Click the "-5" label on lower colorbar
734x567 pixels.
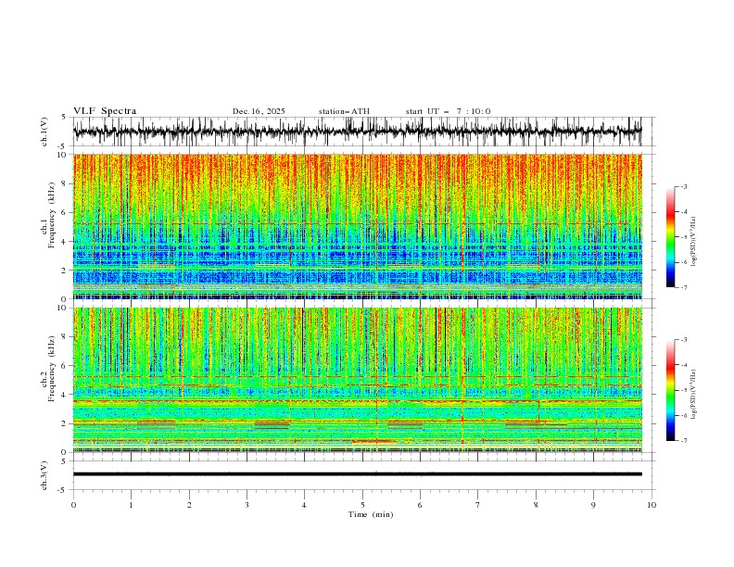click(x=683, y=390)
